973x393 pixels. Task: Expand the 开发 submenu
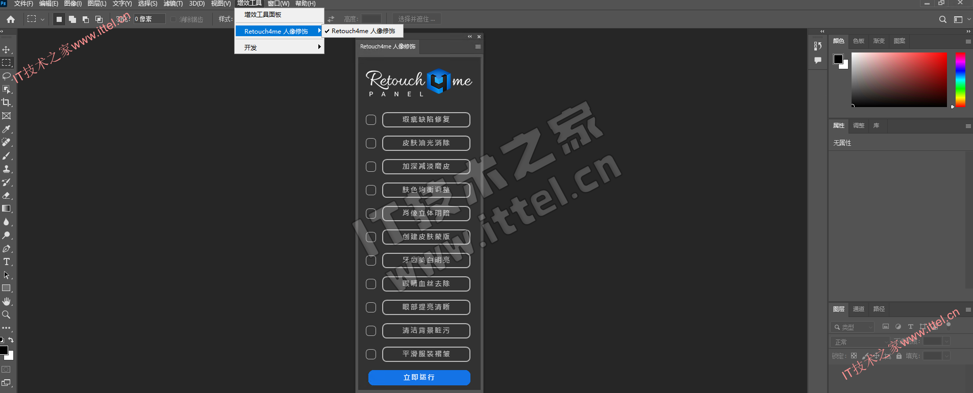pyautogui.click(x=280, y=47)
